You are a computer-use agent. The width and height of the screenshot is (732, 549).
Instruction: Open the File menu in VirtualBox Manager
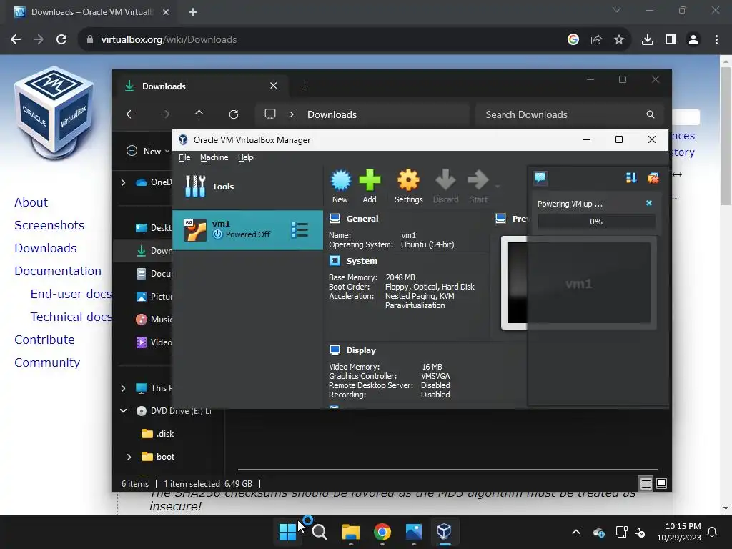[x=184, y=157]
